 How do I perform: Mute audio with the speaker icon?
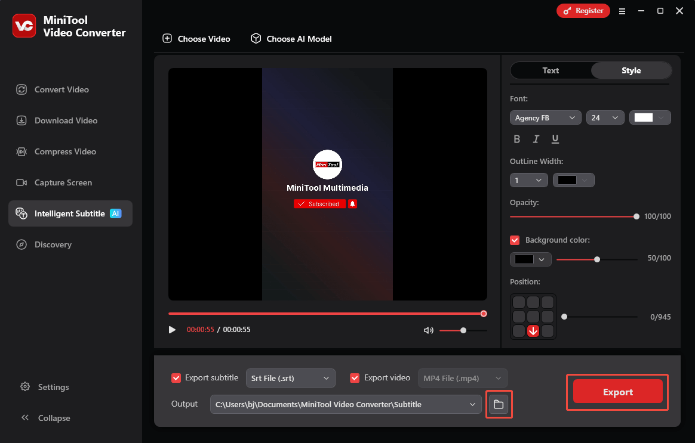(428, 330)
